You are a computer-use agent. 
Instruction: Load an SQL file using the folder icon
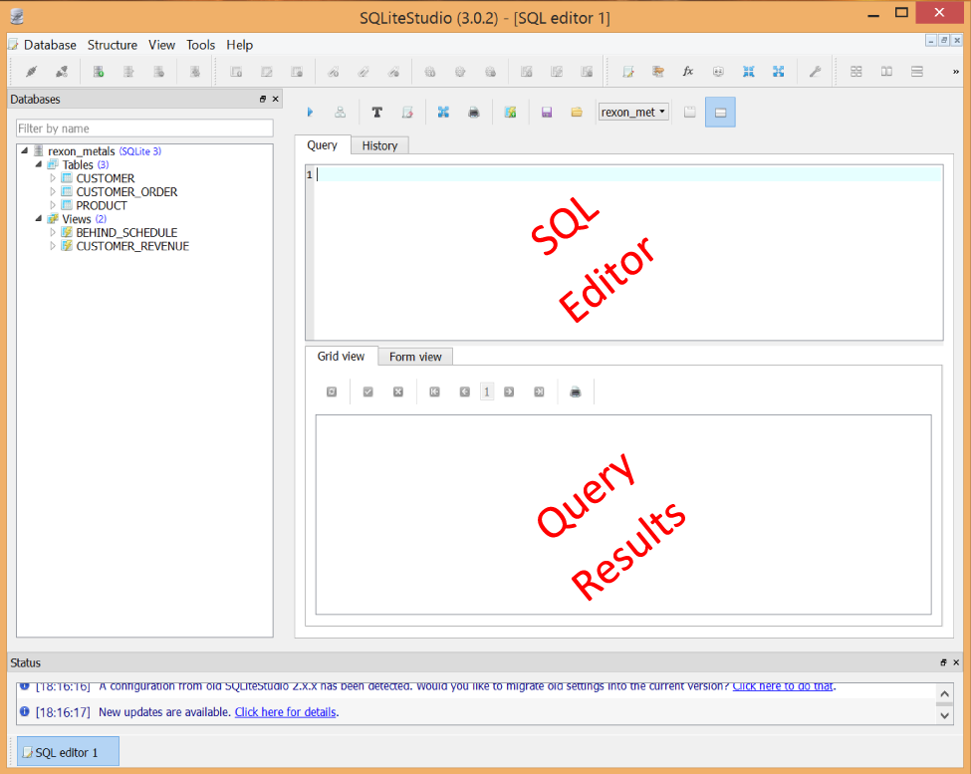pyautogui.click(x=576, y=112)
